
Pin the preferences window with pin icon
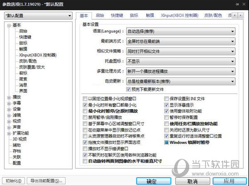[x=237, y=4]
